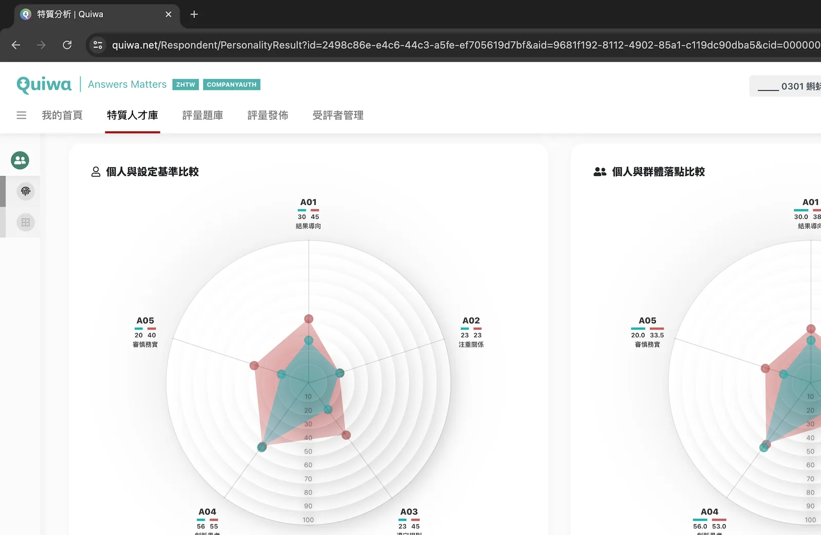Click the A04 label on right chart
821x535 pixels.
(710, 512)
